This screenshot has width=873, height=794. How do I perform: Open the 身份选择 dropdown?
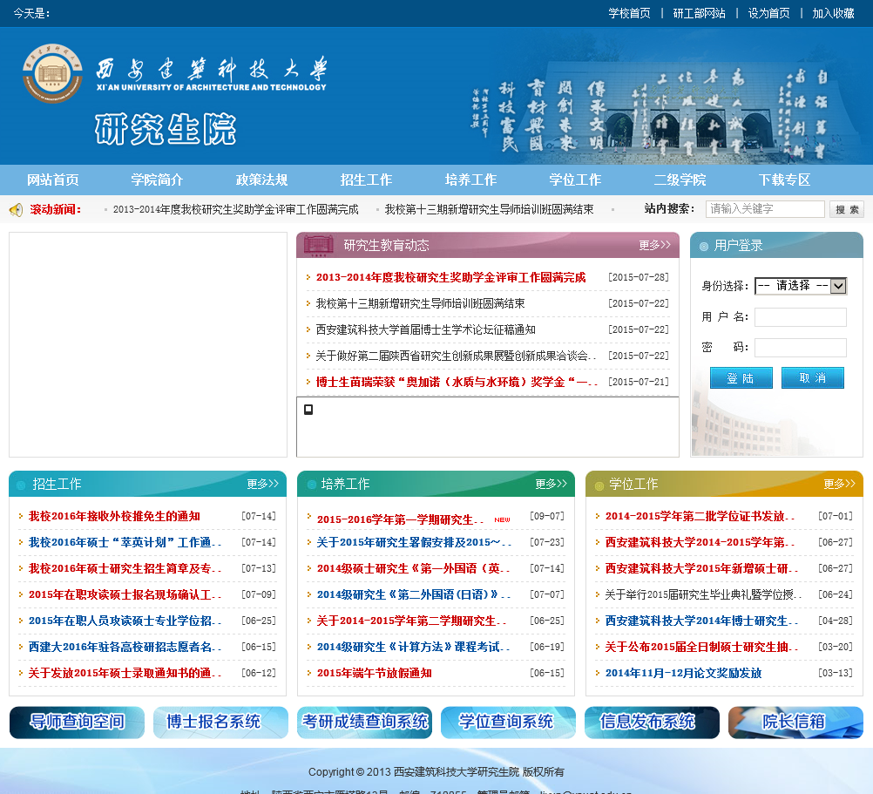click(x=801, y=286)
